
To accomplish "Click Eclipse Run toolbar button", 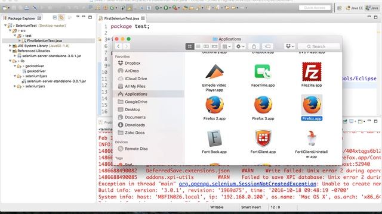I will pyautogui.click(x=166, y=8).
